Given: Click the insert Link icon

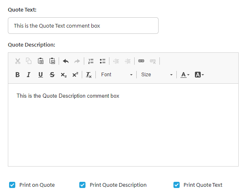Looking at the screenshot, I should point(141,61).
